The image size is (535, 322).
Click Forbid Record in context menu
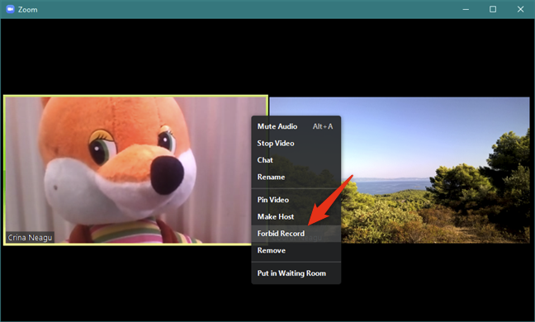pyautogui.click(x=296, y=234)
